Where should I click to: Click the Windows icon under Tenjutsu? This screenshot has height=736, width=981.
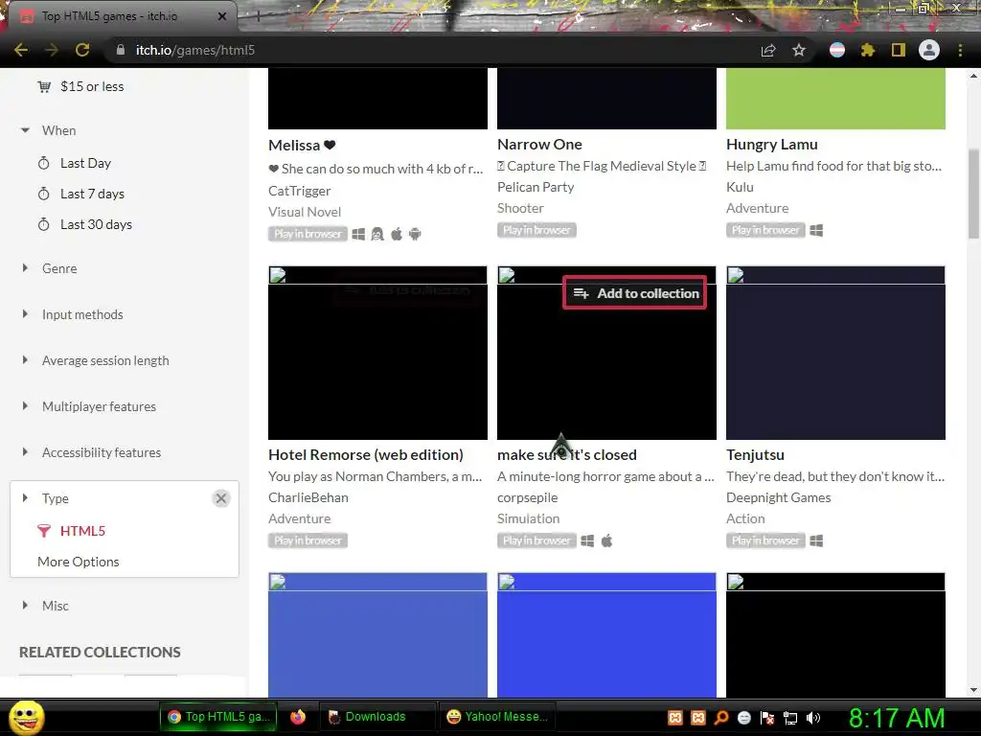pos(816,541)
